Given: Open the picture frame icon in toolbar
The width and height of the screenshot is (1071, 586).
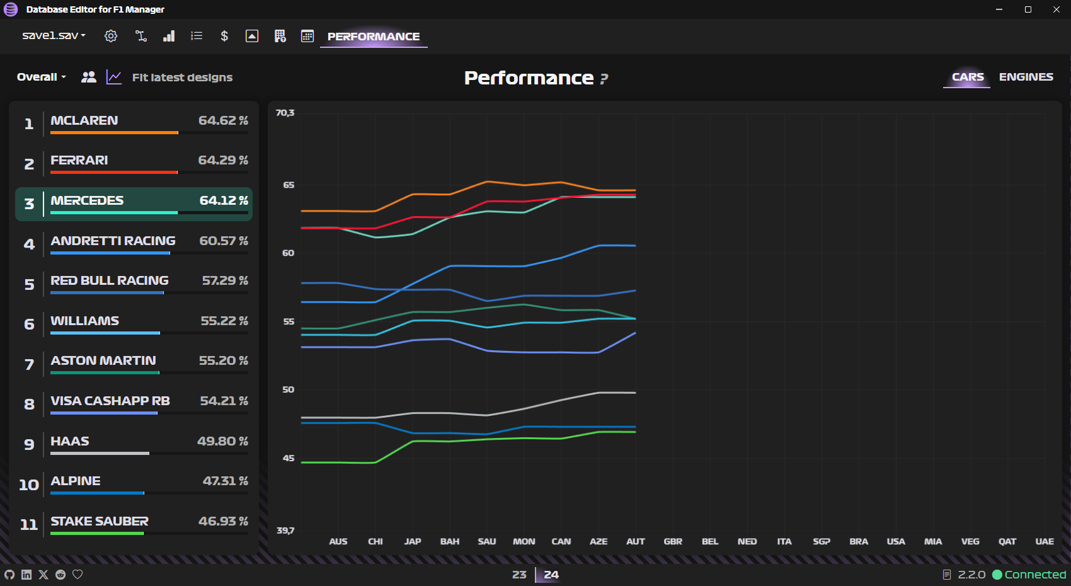Looking at the screenshot, I should tap(252, 36).
